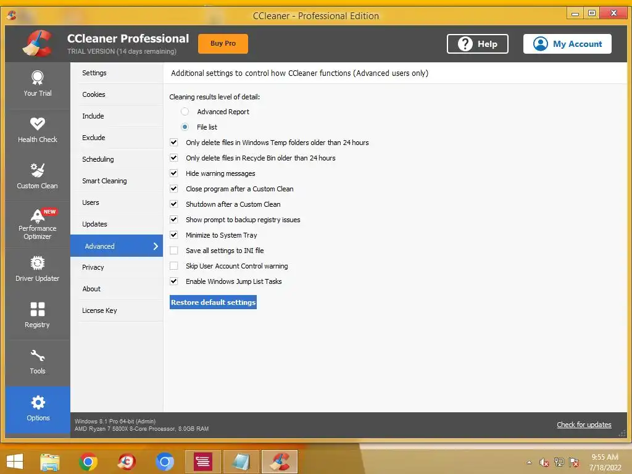Toggle Shutdown after a Custom Clean

click(173, 204)
